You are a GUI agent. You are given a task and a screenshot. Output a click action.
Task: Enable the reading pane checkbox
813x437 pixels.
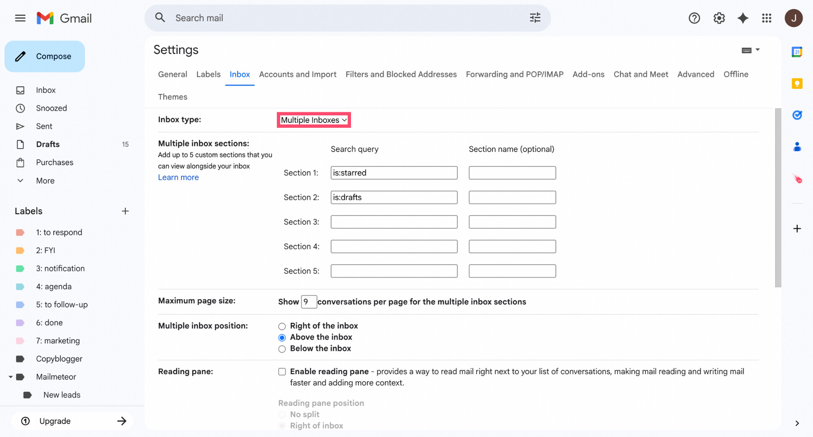coord(282,372)
